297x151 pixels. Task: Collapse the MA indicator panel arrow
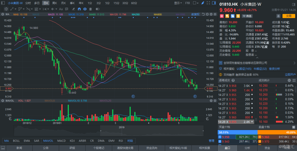[x=3, y=14]
